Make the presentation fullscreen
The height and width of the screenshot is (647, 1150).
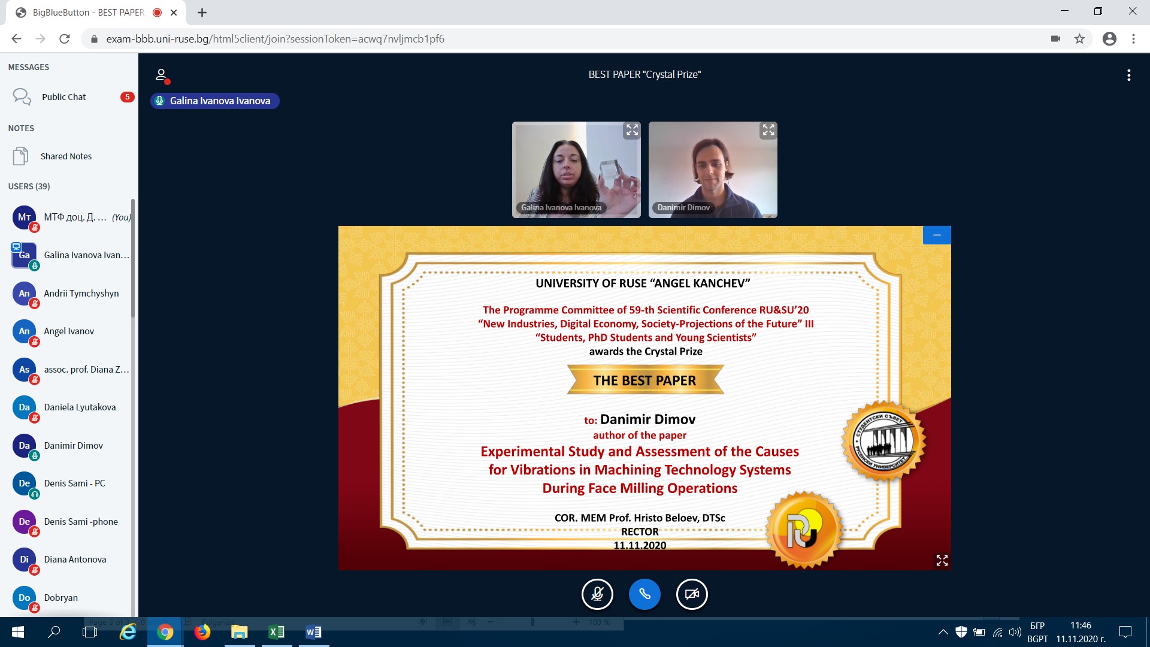coord(942,560)
